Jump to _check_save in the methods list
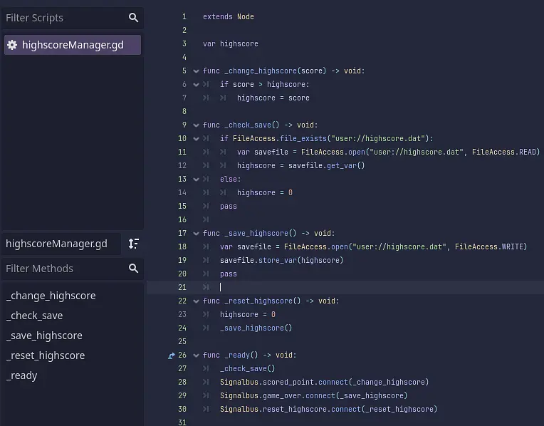The image size is (544, 426). (x=34, y=316)
